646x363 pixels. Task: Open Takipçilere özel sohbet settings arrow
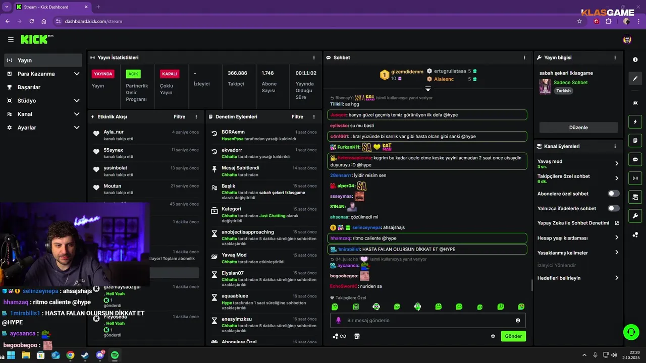pyautogui.click(x=617, y=178)
